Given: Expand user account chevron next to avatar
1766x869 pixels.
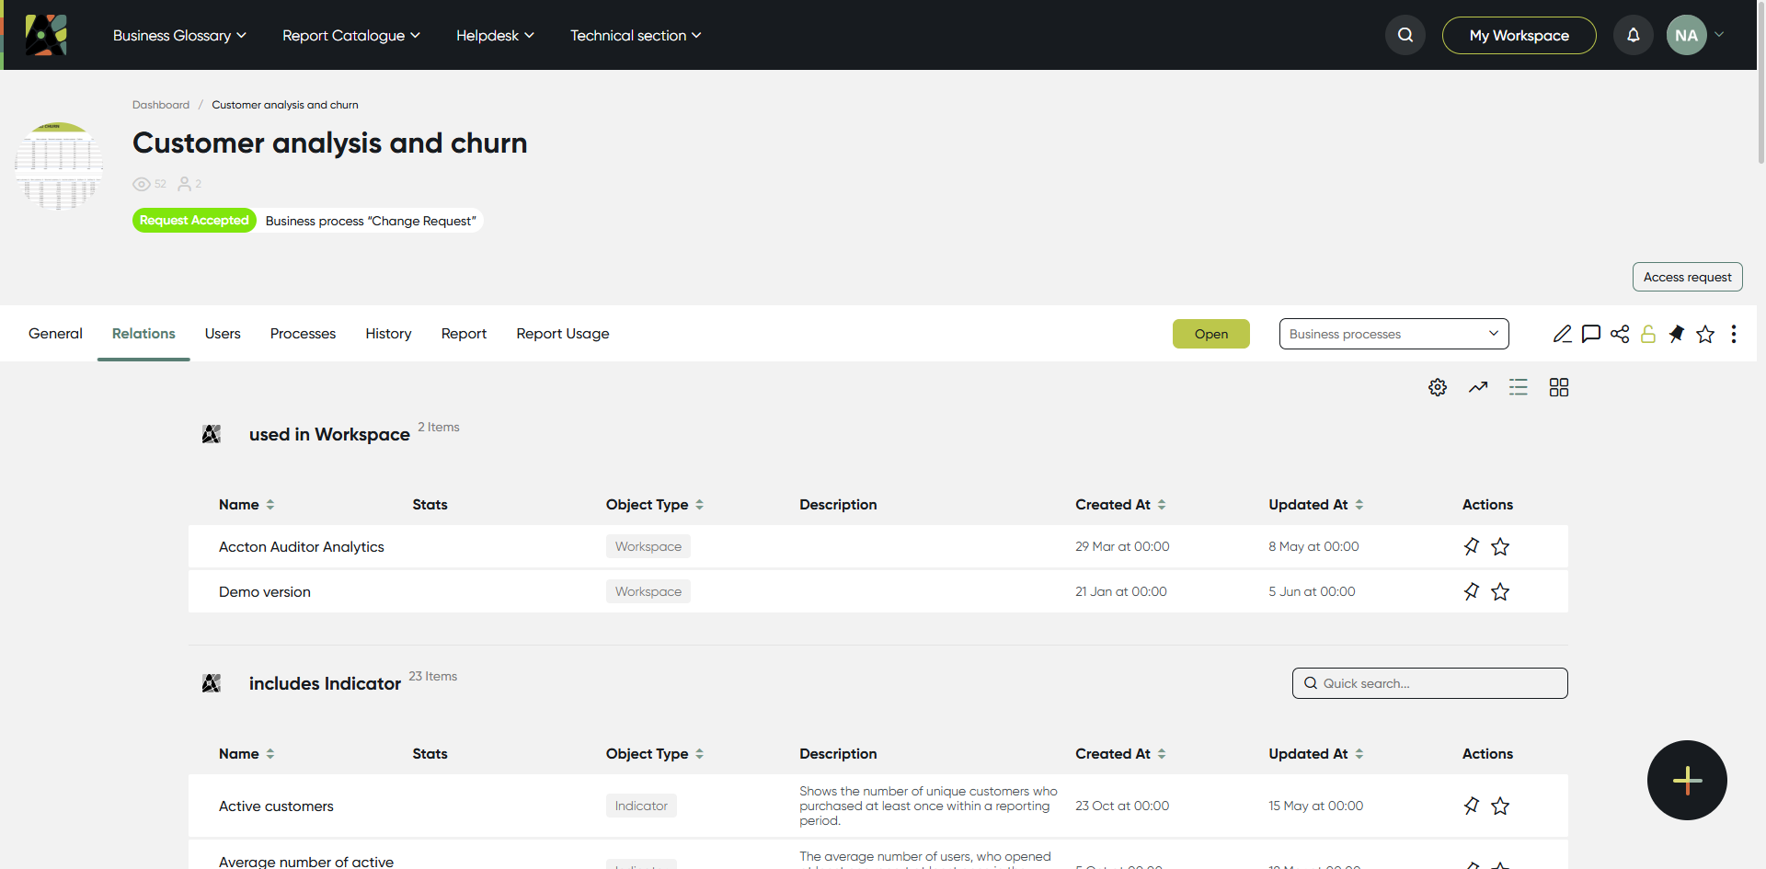Looking at the screenshot, I should (x=1719, y=35).
